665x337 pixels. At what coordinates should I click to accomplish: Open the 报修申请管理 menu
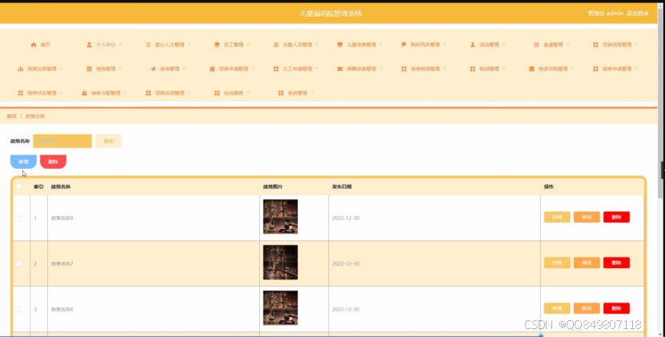tap(615, 69)
